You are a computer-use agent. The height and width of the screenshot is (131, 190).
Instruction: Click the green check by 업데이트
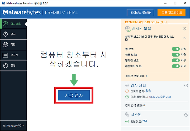127,121
